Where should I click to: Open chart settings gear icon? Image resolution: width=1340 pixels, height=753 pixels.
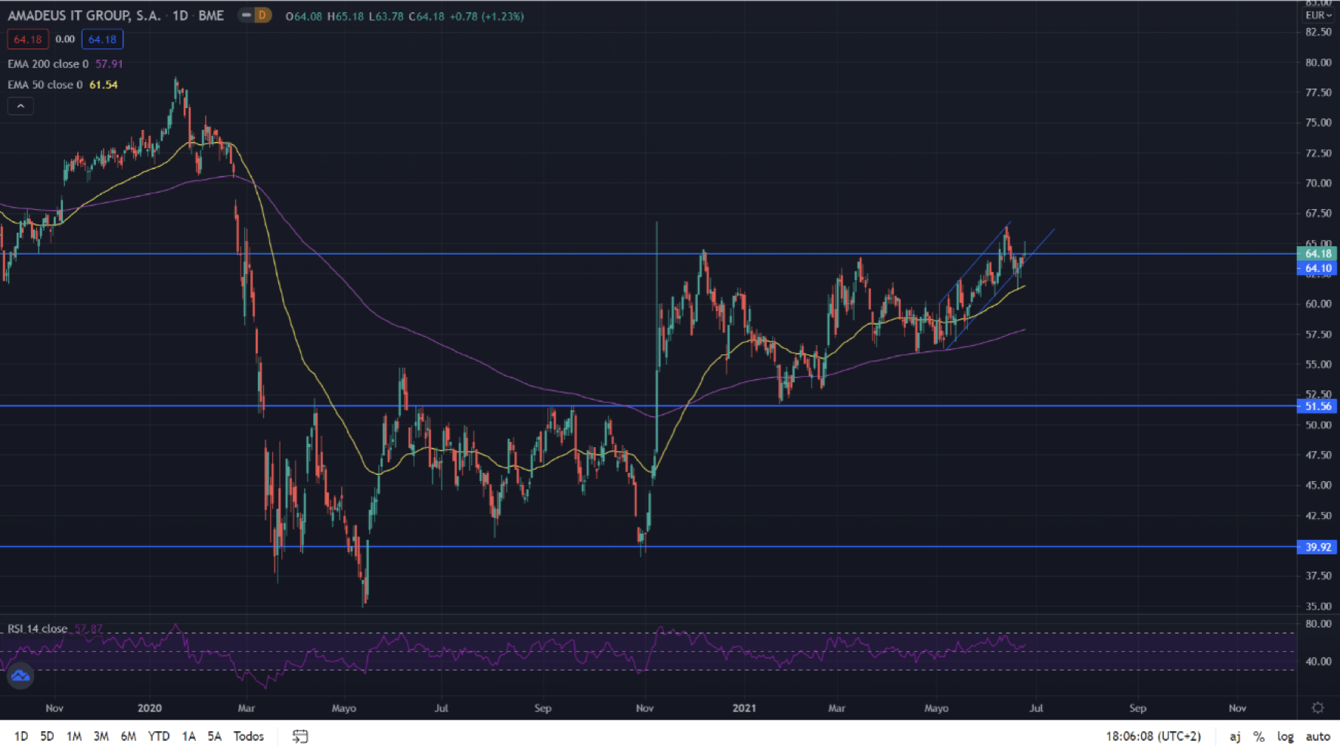click(x=1317, y=708)
